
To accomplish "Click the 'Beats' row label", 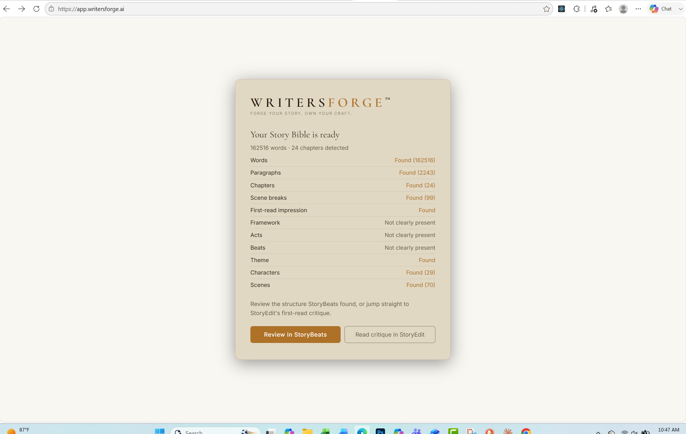I will [x=258, y=247].
